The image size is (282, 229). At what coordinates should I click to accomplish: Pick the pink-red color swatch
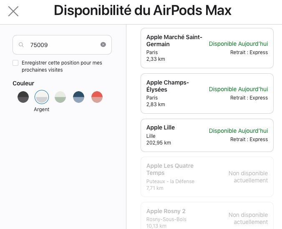tap(97, 97)
